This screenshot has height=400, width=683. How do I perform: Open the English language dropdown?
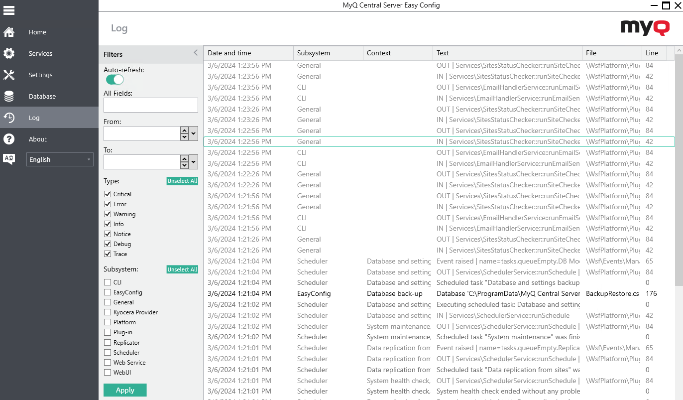pos(60,160)
